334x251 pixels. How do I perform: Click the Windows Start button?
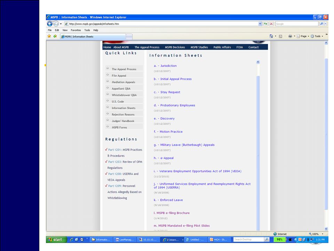[56, 240]
